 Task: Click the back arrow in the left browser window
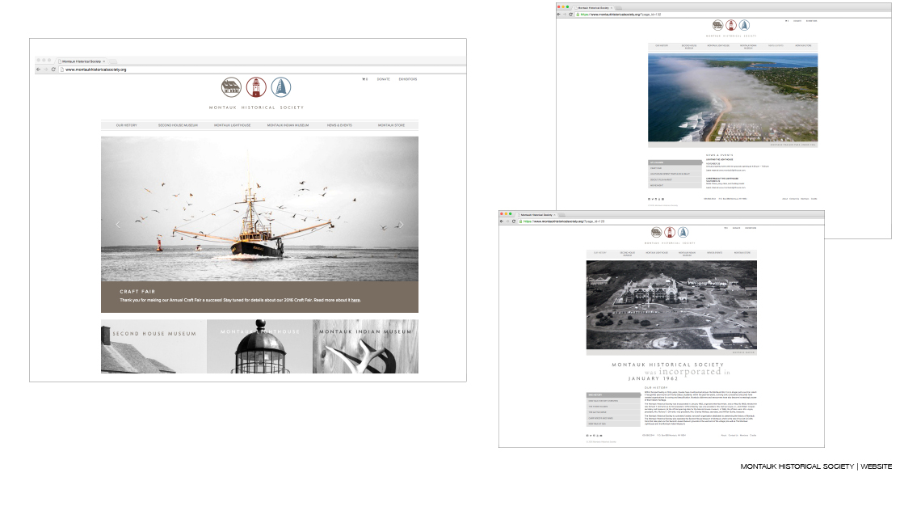[x=39, y=70]
